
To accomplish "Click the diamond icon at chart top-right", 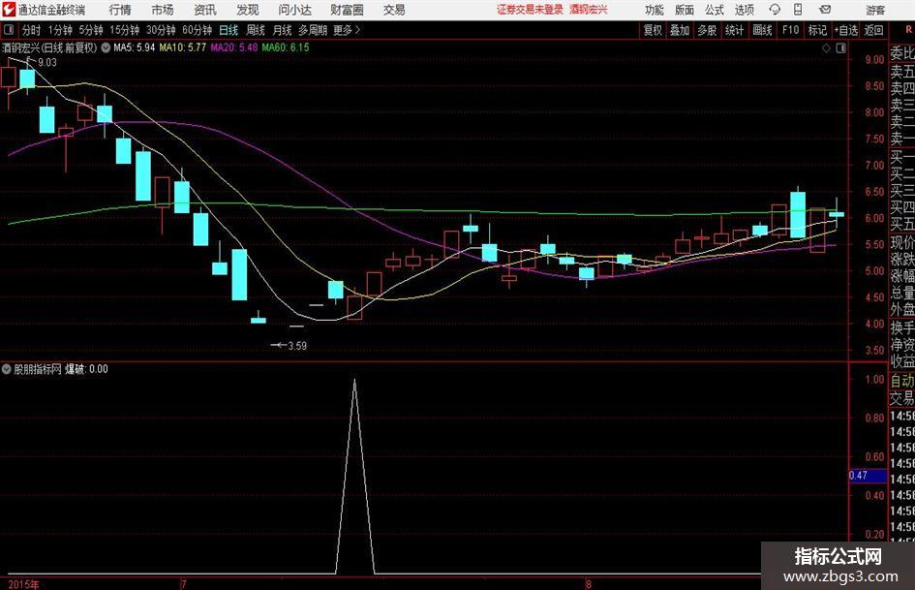I will (826, 48).
